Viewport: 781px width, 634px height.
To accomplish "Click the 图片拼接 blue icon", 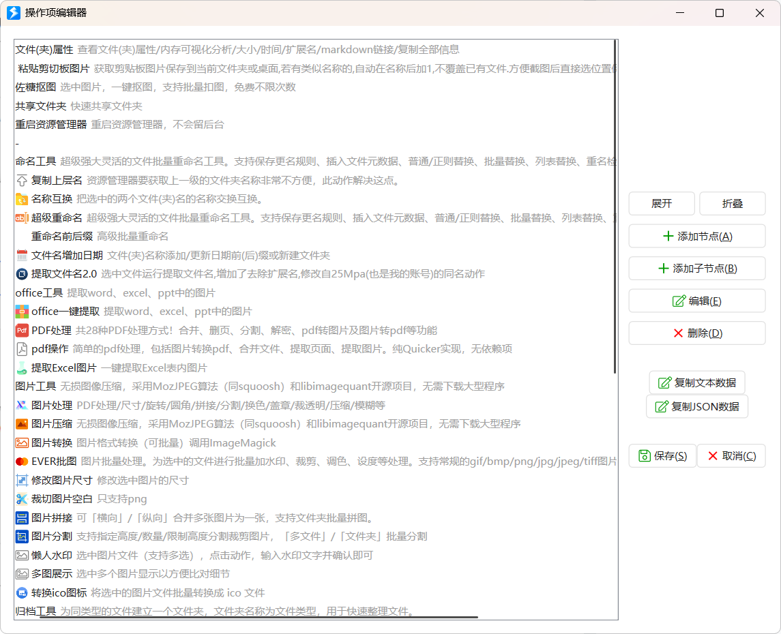I will (22, 518).
